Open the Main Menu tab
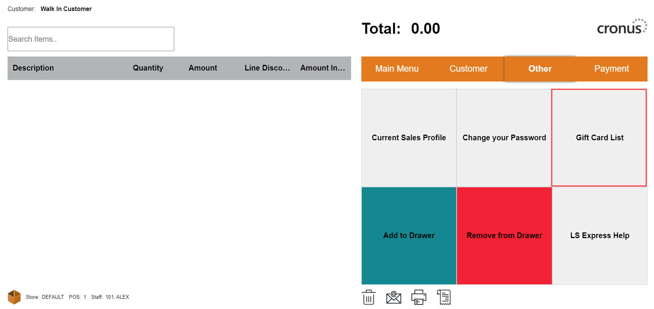The height and width of the screenshot is (309, 654). pos(397,69)
